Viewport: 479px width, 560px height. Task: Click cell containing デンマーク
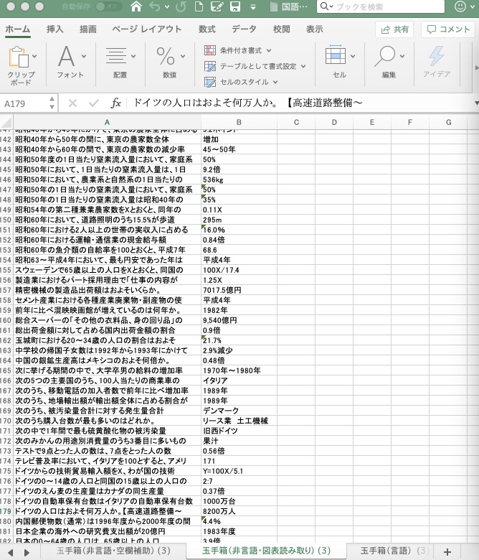point(239,411)
